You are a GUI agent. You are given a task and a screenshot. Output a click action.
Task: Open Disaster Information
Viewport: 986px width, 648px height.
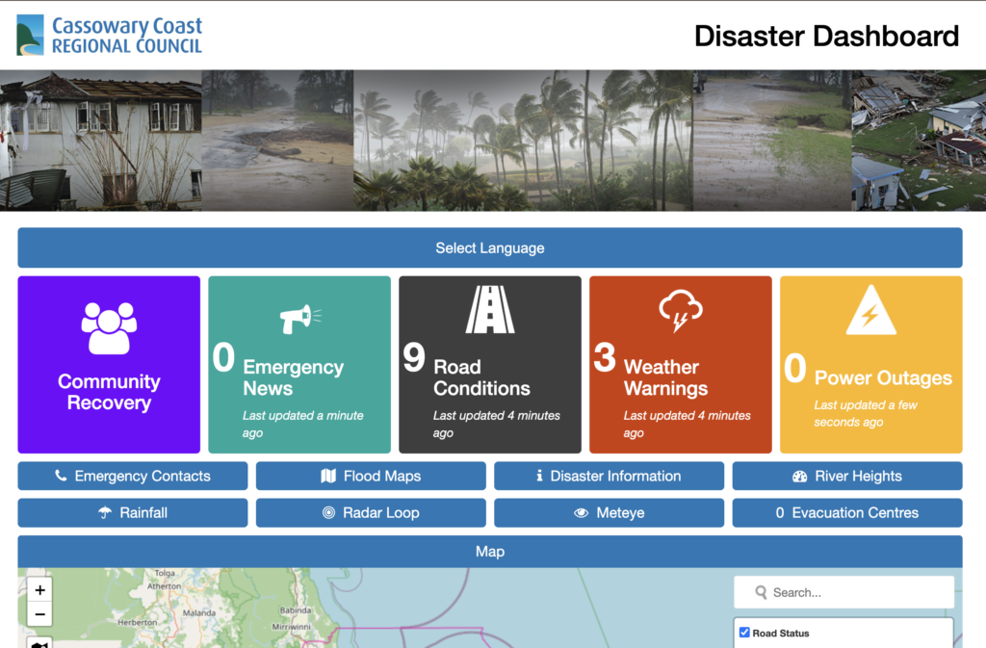coord(609,476)
